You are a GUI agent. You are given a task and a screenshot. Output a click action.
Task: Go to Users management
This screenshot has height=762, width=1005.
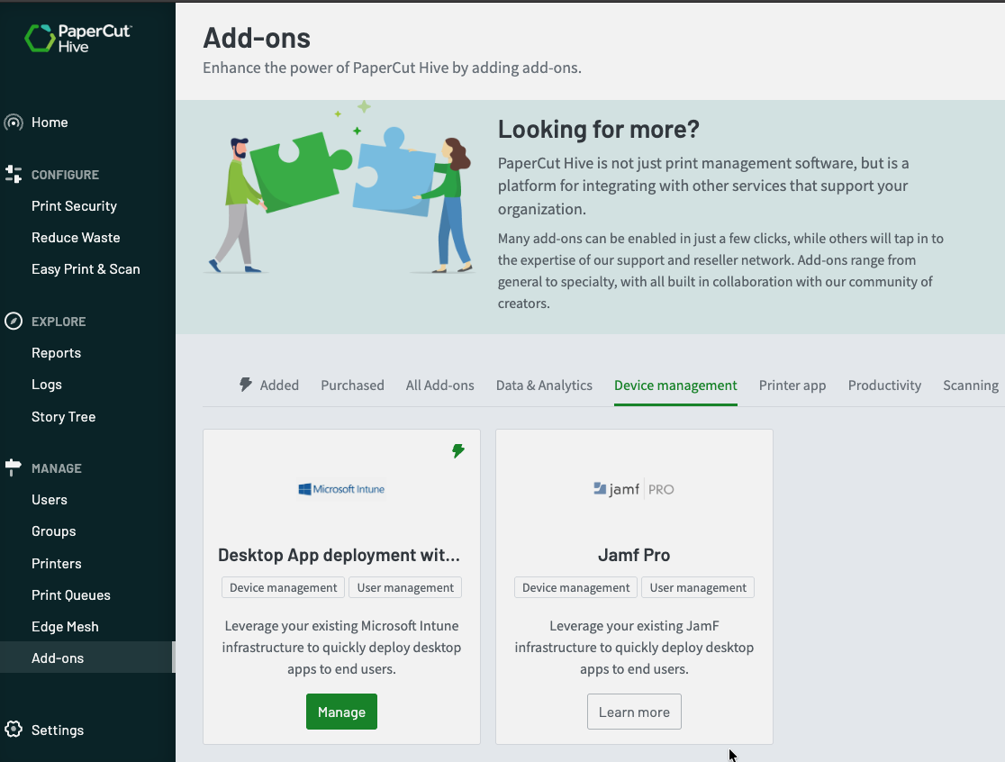(50, 500)
